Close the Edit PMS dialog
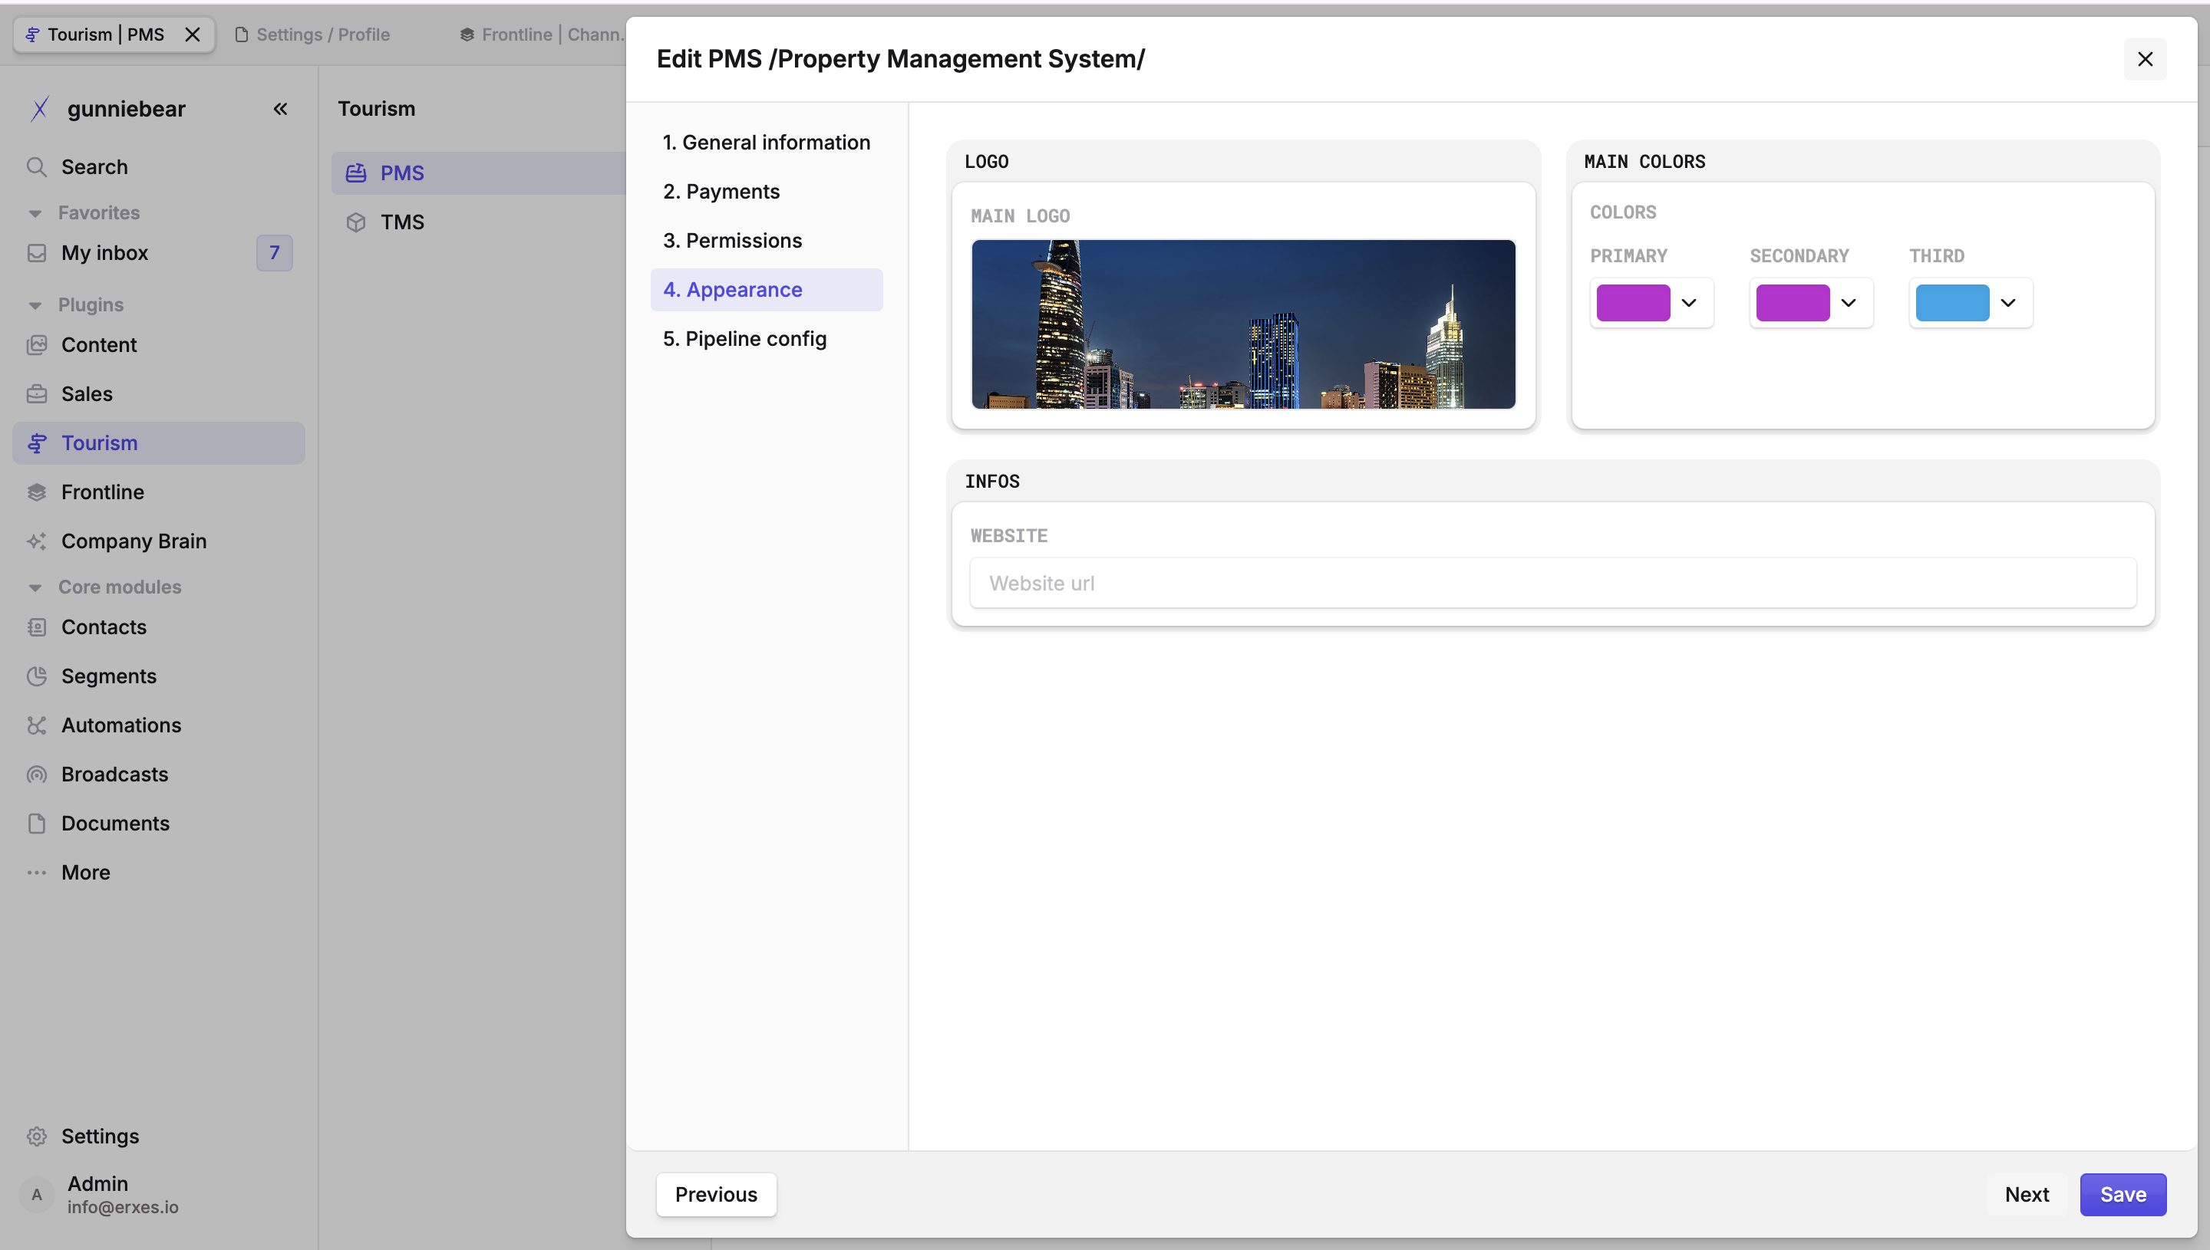 tap(2145, 59)
